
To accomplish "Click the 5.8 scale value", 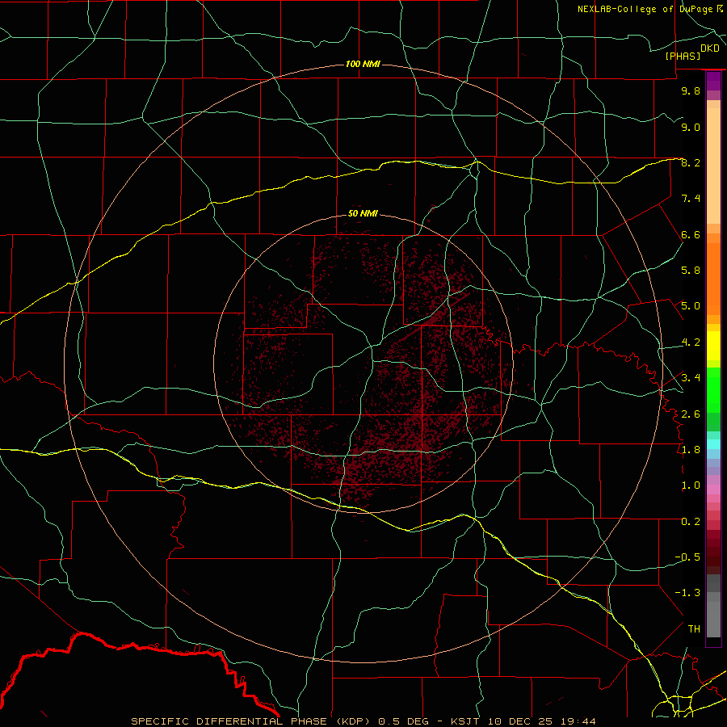I will click(x=691, y=271).
